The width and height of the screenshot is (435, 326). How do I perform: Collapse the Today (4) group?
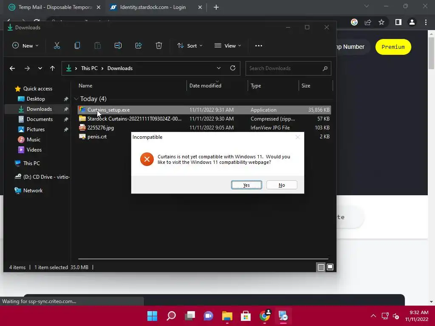point(76,99)
